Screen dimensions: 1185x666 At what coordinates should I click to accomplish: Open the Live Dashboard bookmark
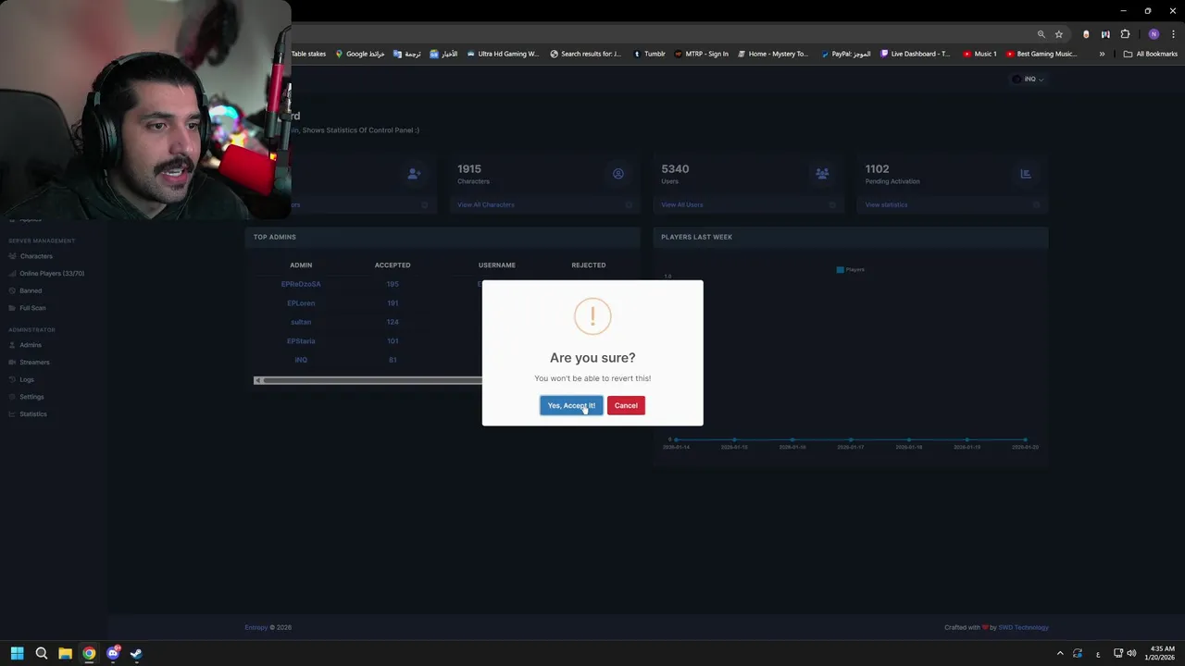pyautogui.click(x=916, y=54)
